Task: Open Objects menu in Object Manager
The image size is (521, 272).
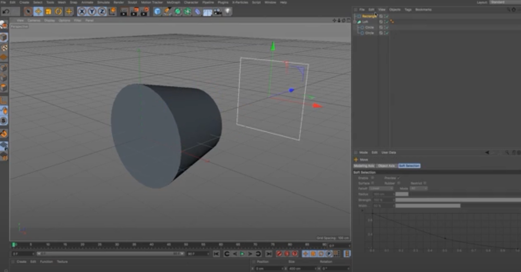Action: (x=395, y=9)
